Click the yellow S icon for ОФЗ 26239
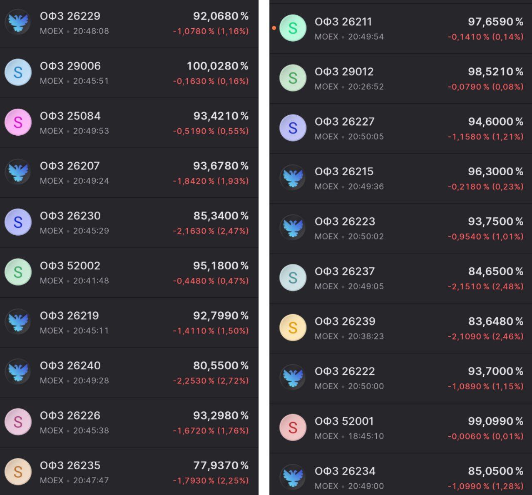The image size is (532, 495). pyautogui.click(x=293, y=328)
